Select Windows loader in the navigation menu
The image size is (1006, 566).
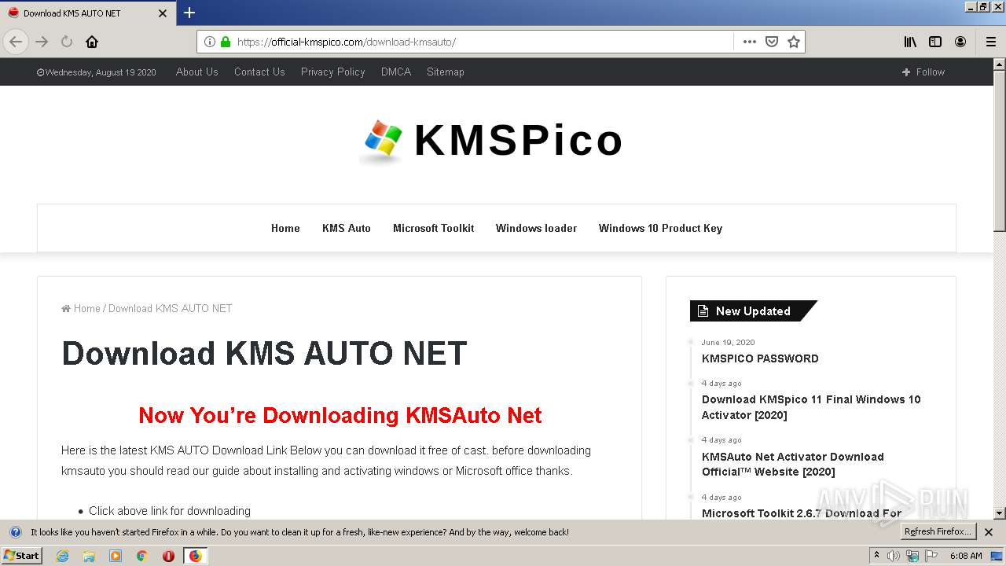(x=536, y=228)
